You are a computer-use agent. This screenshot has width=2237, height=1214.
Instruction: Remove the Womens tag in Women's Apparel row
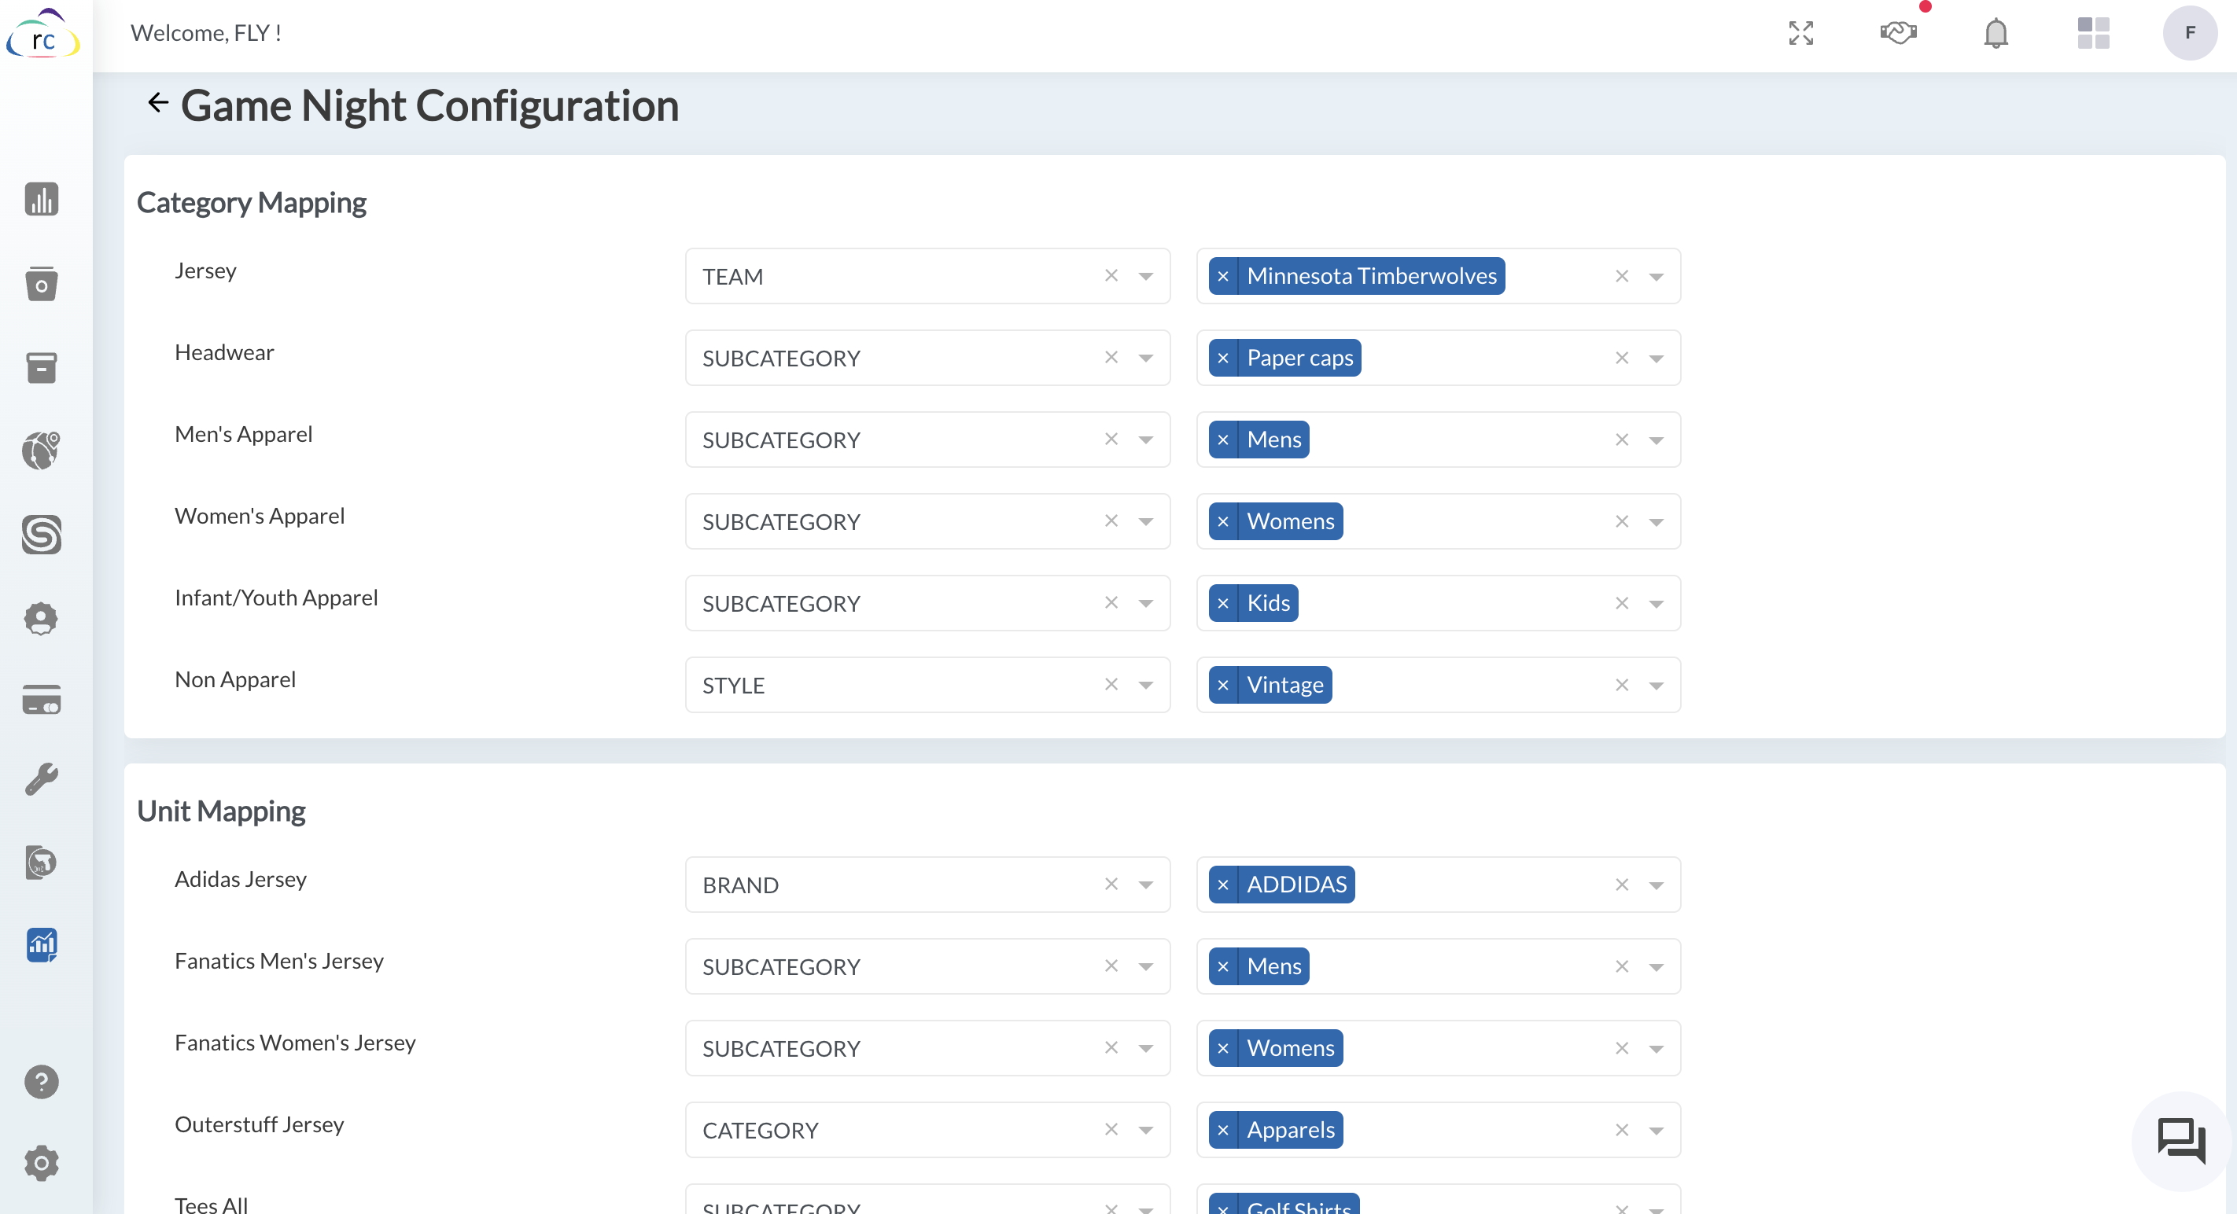[x=1222, y=521]
